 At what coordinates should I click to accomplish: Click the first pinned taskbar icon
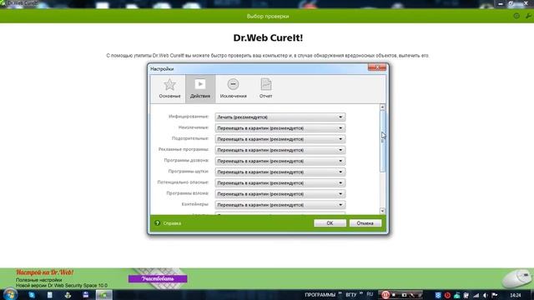tap(32, 295)
